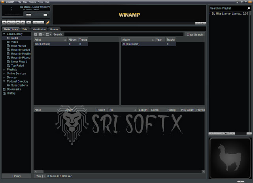This screenshot has height=183, width=253.
Task: Click the orange lightning bolt icon
Action: [48, 23]
